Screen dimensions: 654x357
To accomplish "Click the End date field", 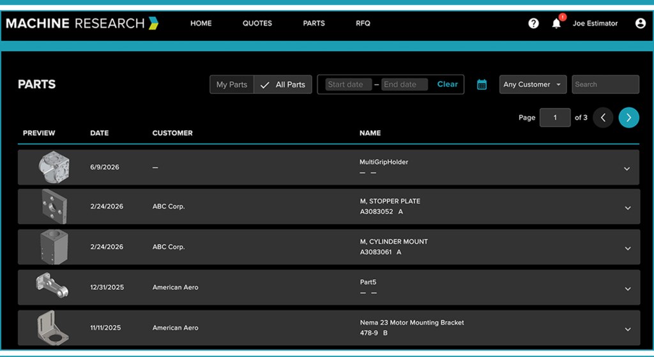I will pos(404,84).
